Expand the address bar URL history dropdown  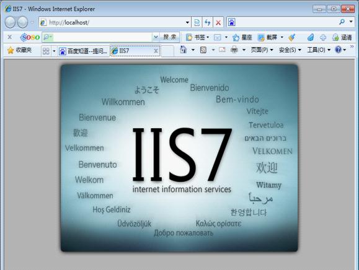click(x=187, y=22)
